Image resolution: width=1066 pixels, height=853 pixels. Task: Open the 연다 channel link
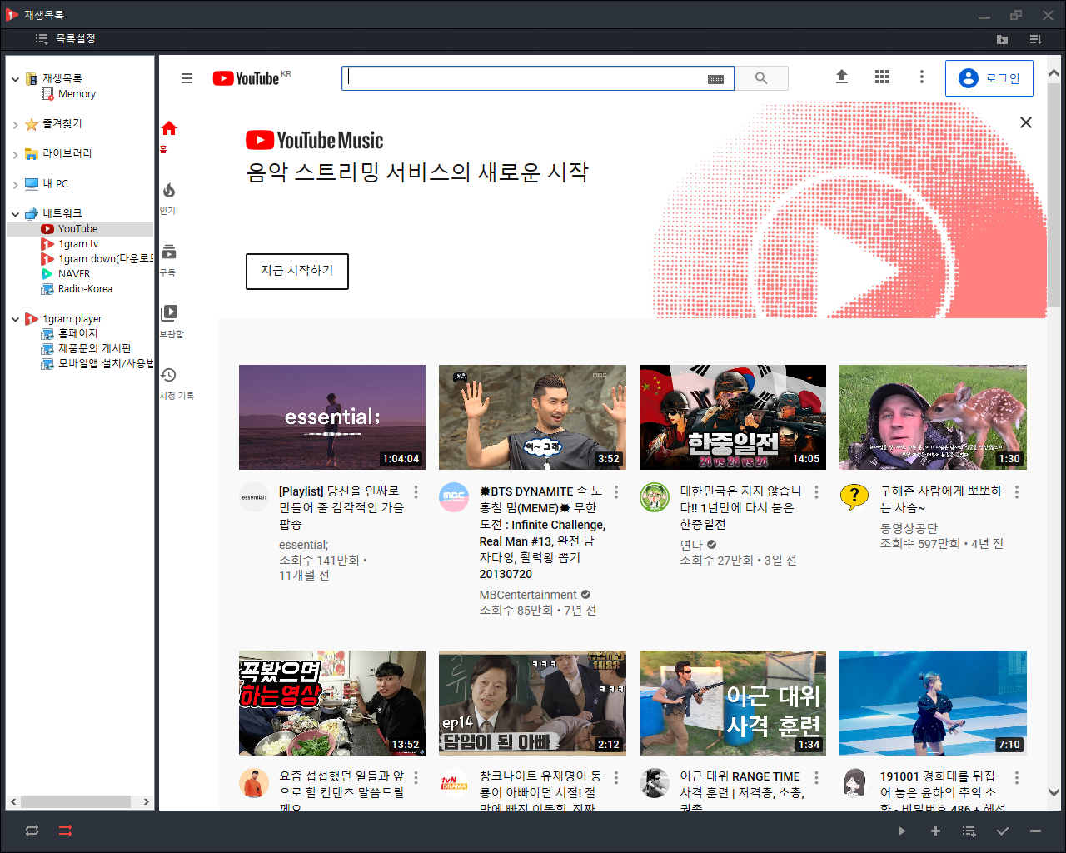691,545
